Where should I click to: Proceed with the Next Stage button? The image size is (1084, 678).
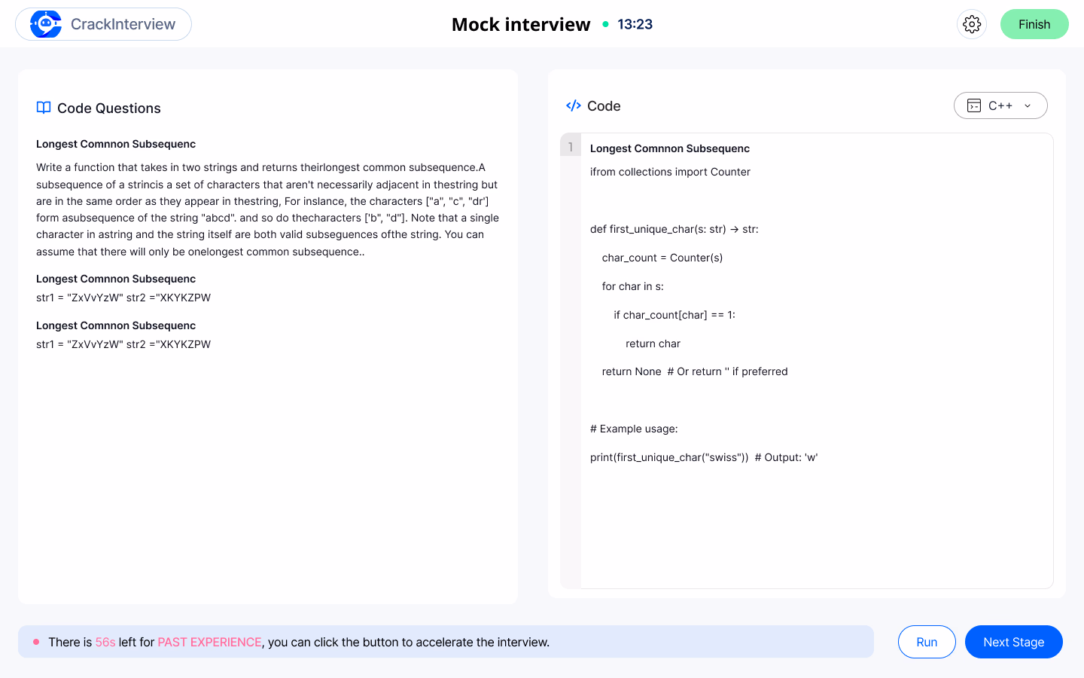point(1013,642)
